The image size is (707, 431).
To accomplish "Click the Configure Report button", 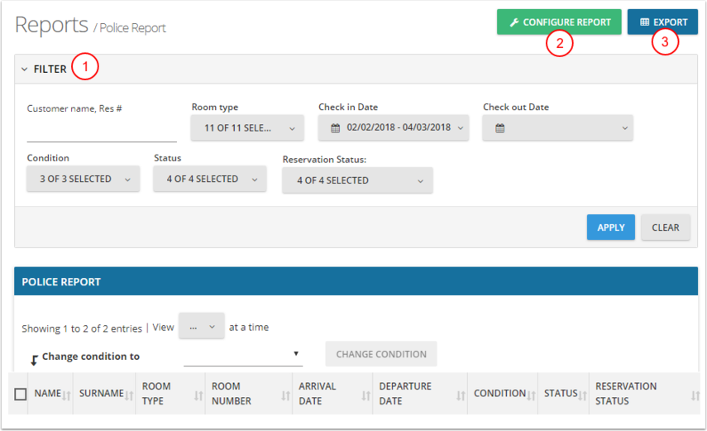I will [559, 22].
